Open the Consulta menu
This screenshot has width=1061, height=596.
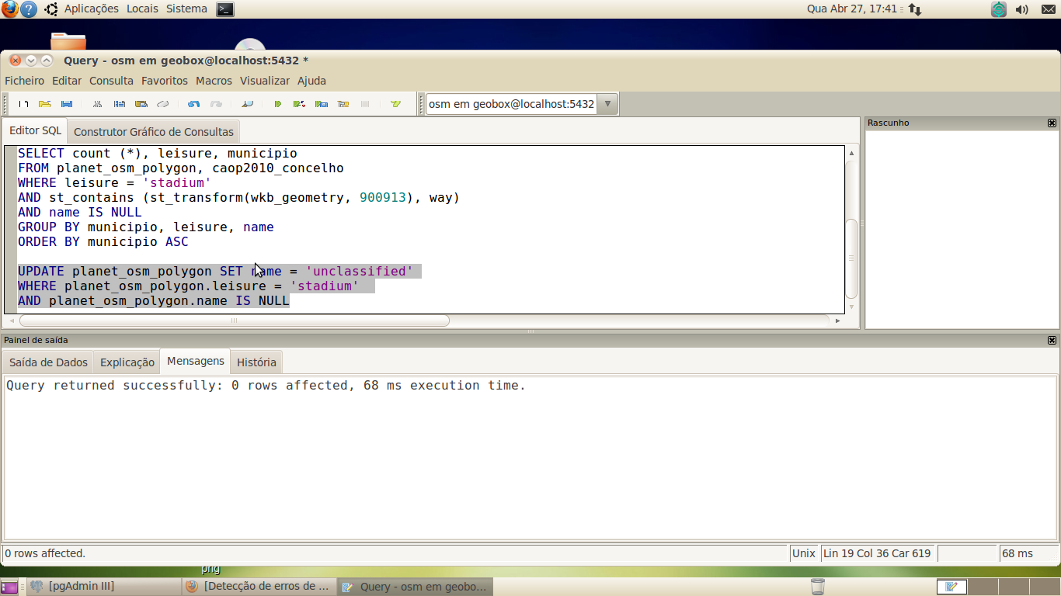point(111,81)
